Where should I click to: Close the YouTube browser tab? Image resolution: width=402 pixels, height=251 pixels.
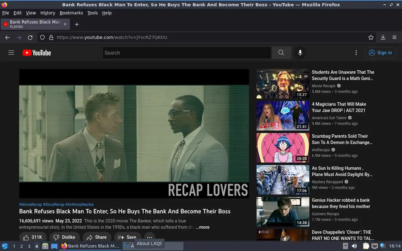point(65,24)
